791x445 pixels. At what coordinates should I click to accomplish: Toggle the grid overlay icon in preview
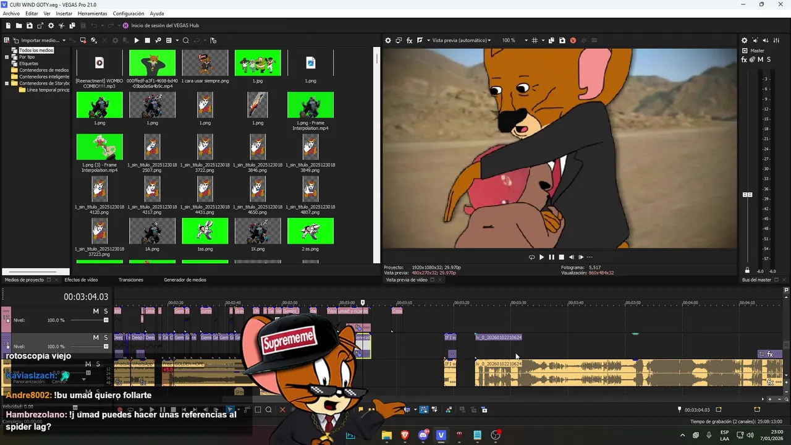click(x=535, y=40)
